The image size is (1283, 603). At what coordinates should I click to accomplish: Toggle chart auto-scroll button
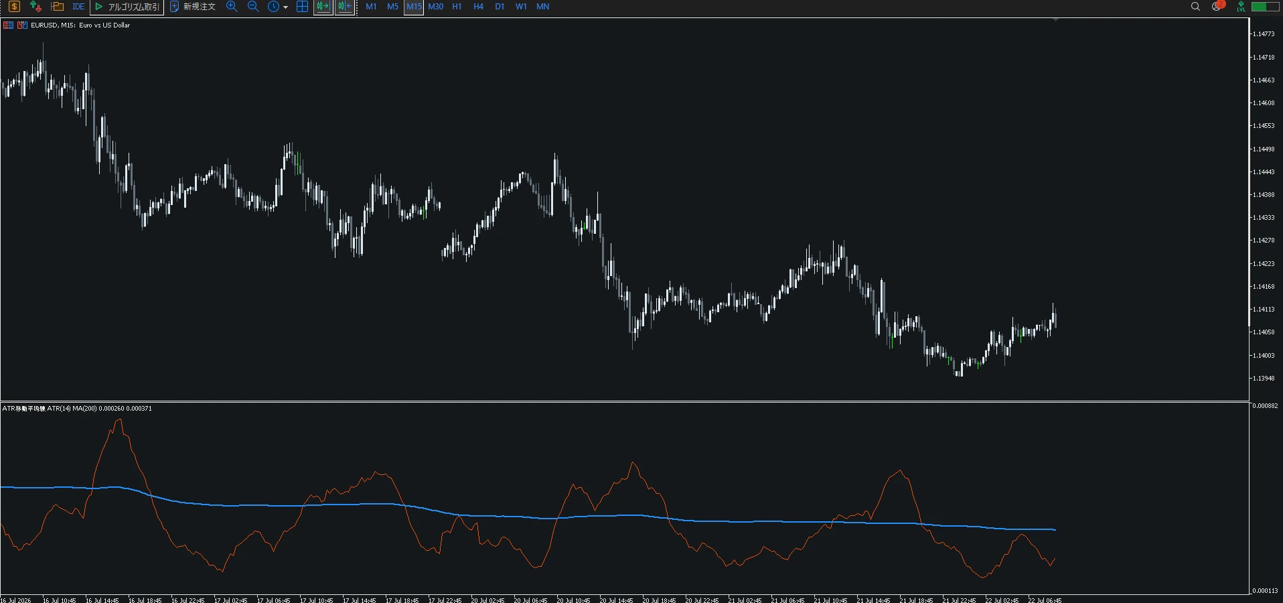point(323,7)
